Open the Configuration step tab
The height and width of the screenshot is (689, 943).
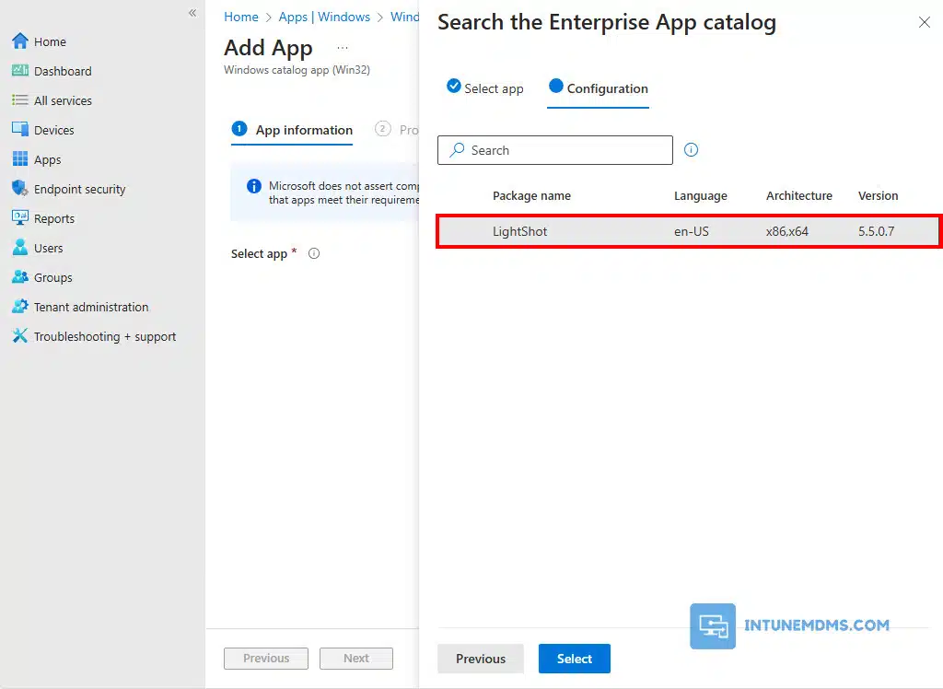click(x=599, y=88)
